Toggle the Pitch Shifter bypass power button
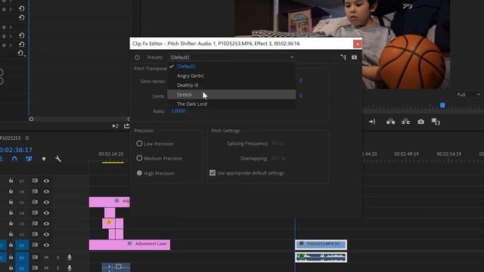Screen dimensions: 484x272 tap(137, 57)
